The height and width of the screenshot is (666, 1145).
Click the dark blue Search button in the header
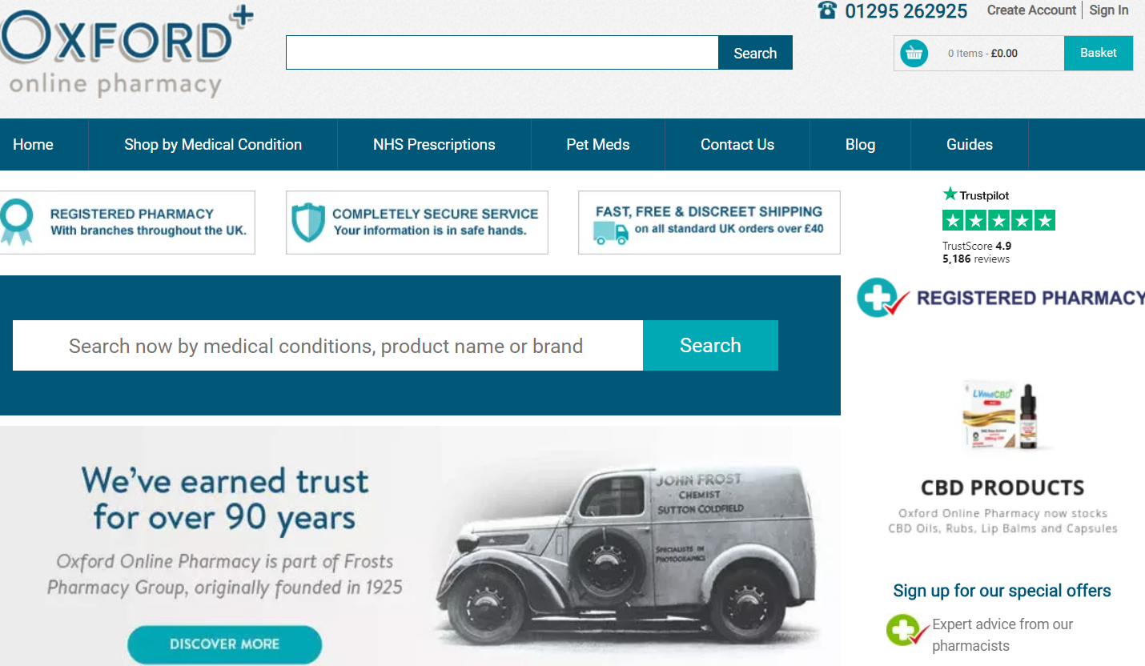tap(755, 53)
